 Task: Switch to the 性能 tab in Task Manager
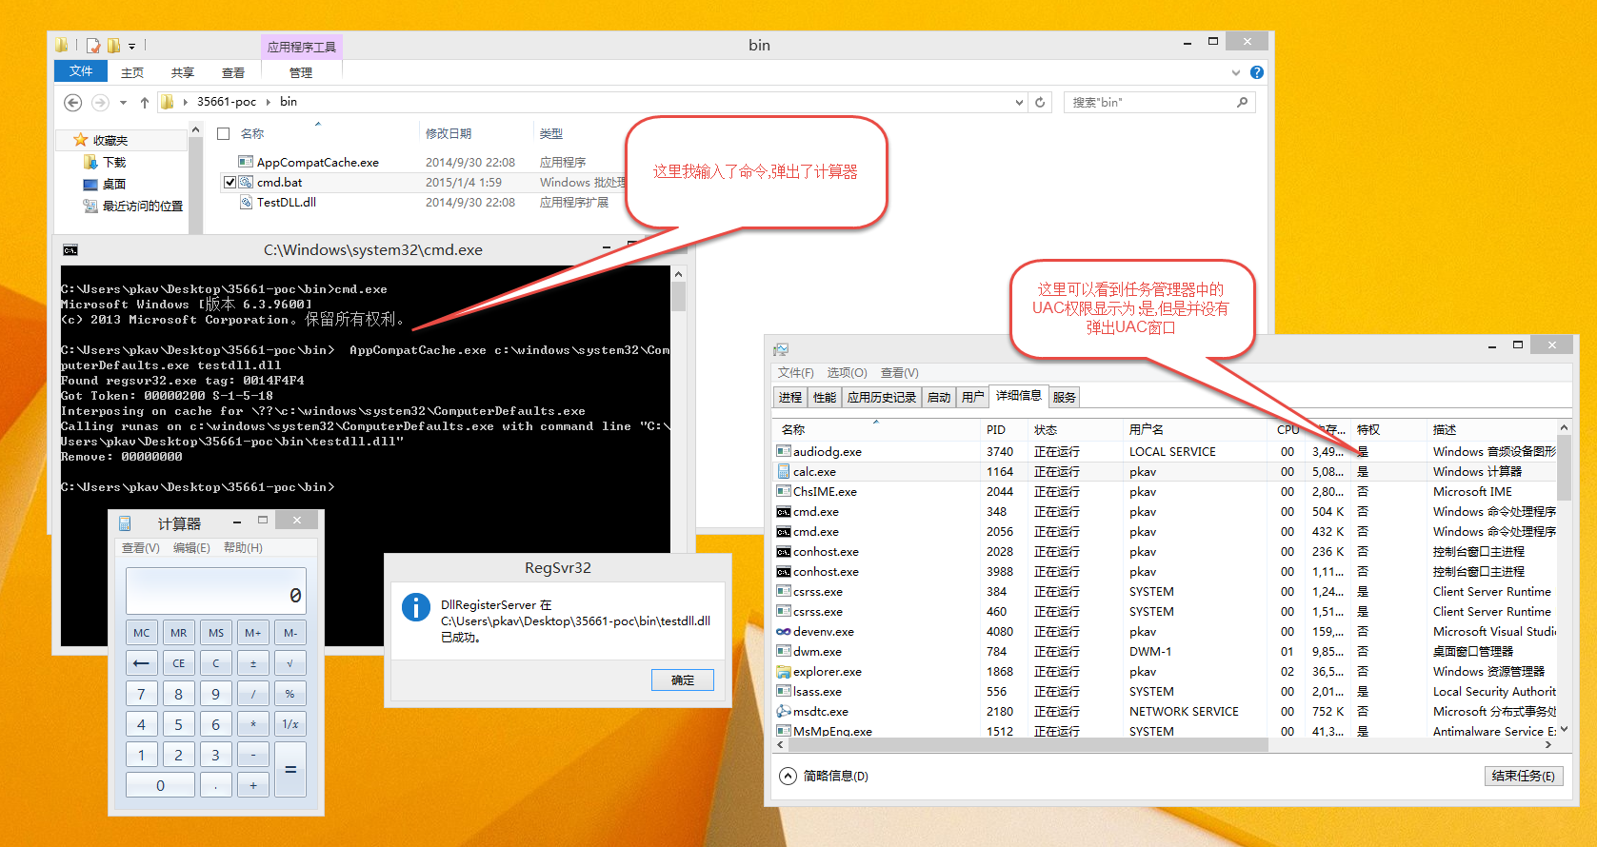tap(825, 397)
